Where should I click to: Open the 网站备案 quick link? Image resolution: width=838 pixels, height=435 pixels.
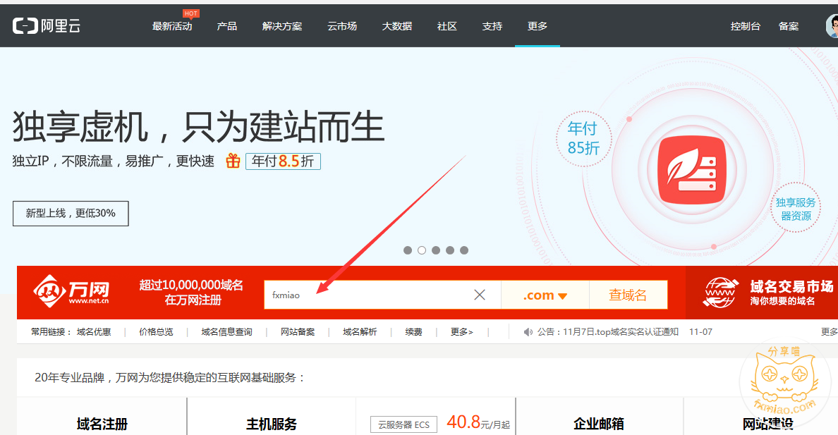tap(298, 332)
